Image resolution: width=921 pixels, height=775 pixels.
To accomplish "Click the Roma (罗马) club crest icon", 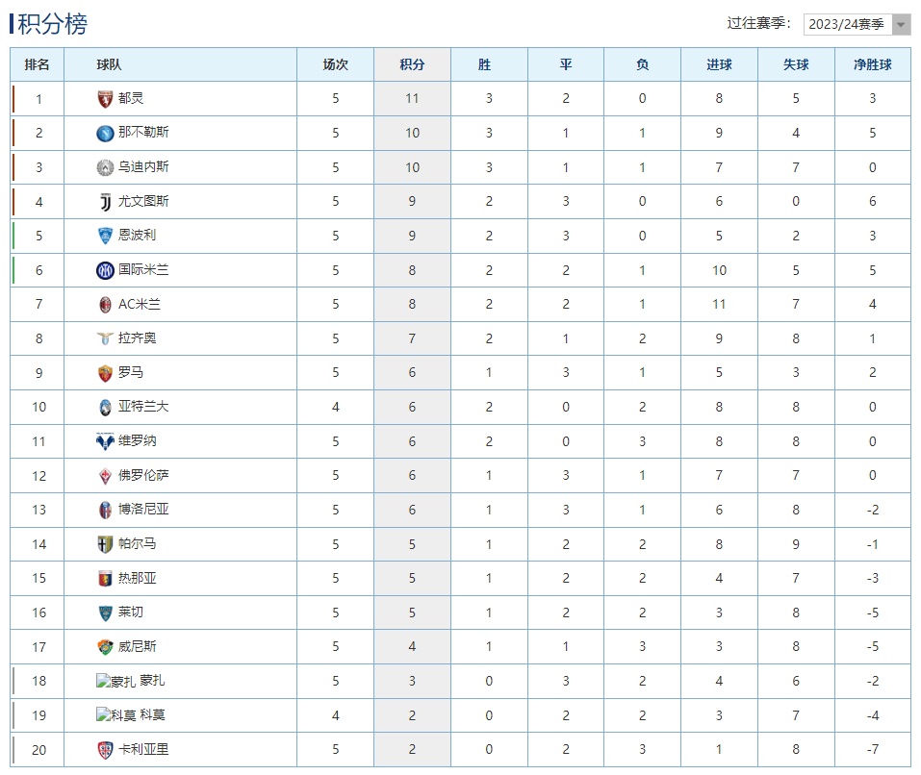I will [x=105, y=373].
